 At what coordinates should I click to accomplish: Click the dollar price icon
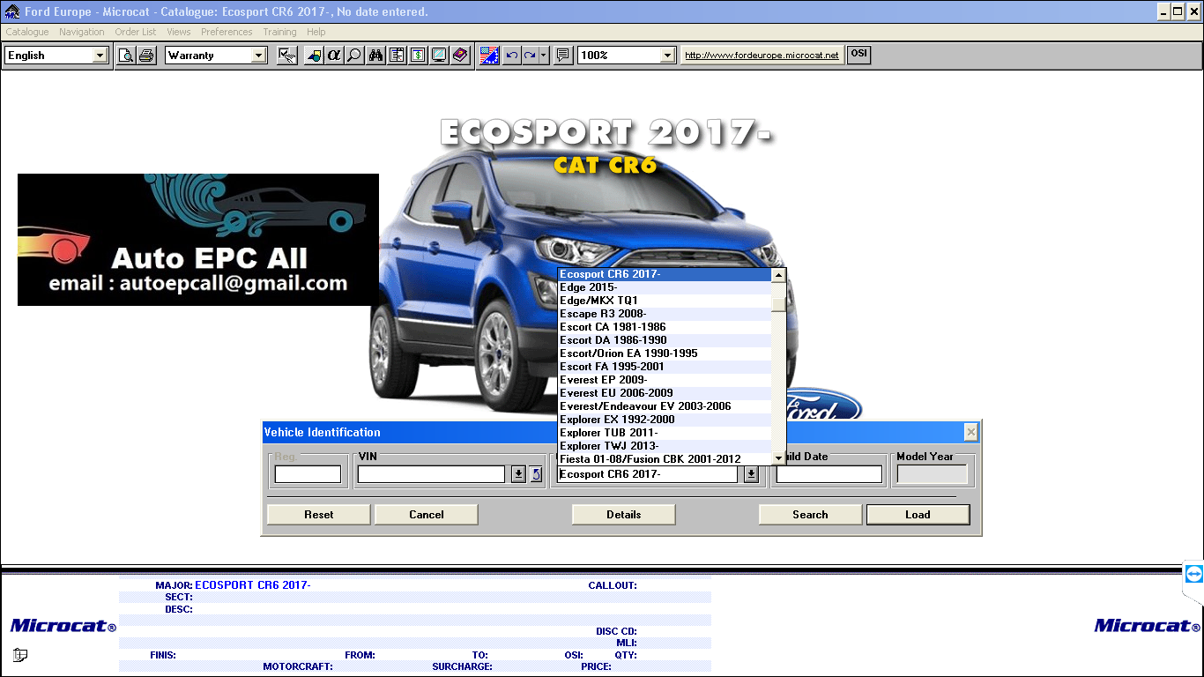click(418, 55)
